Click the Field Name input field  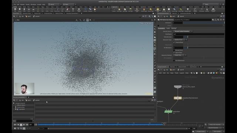[198, 34]
